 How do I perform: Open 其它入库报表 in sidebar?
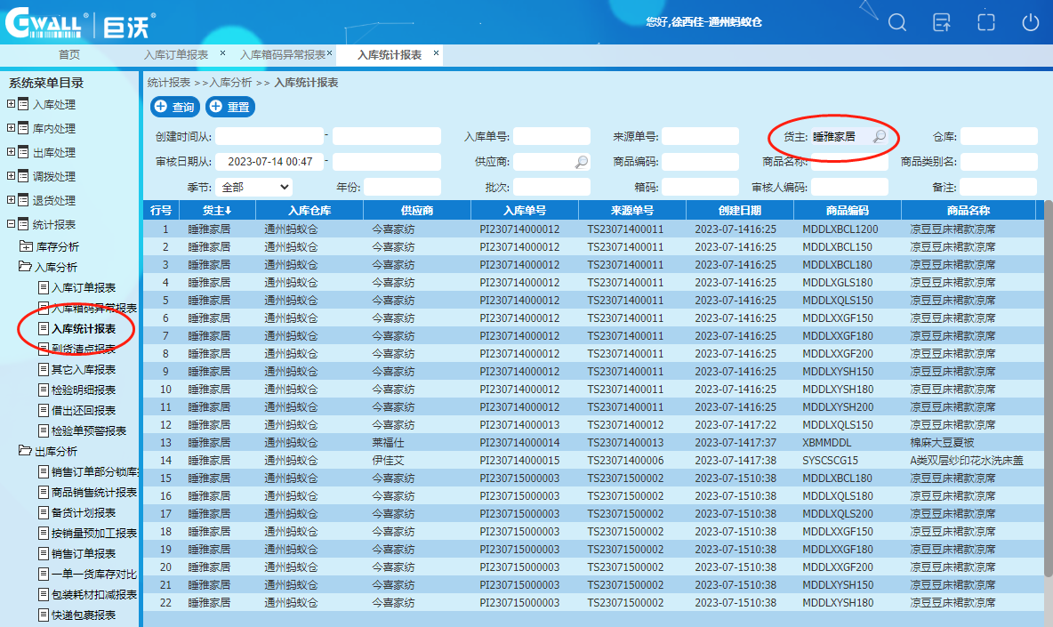click(83, 369)
